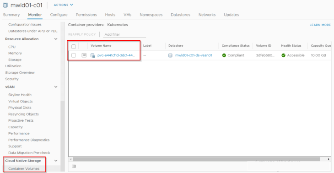This screenshot has height=173, width=334.
Task: Switch to the Updates tab
Action: (232, 15)
